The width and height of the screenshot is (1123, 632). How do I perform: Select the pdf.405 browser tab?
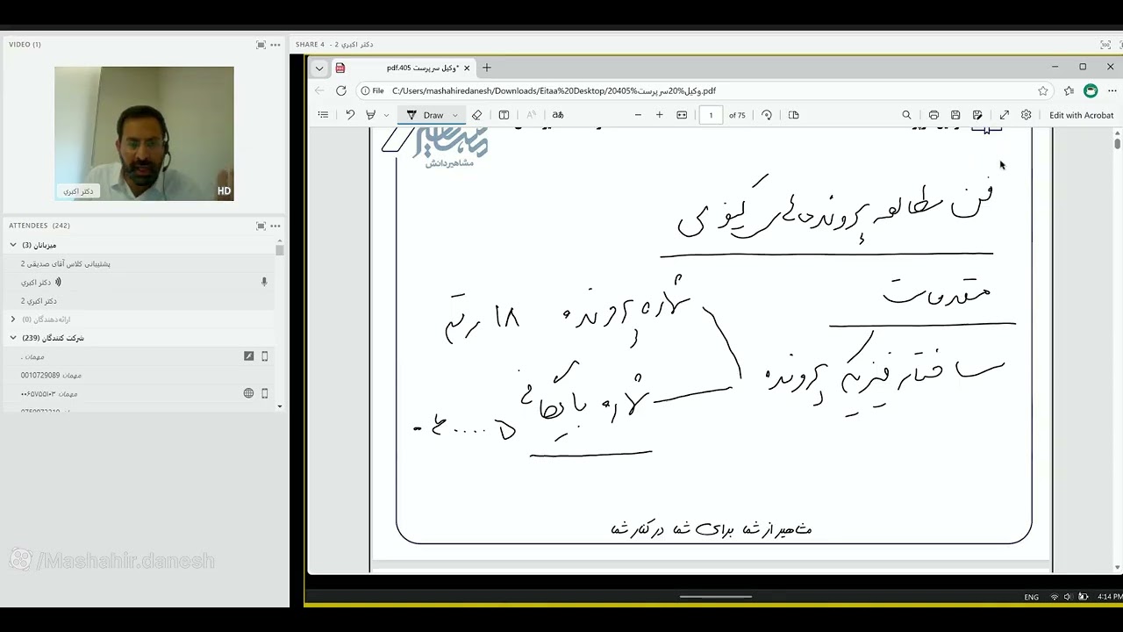pyautogui.click(x=404, y=68)
